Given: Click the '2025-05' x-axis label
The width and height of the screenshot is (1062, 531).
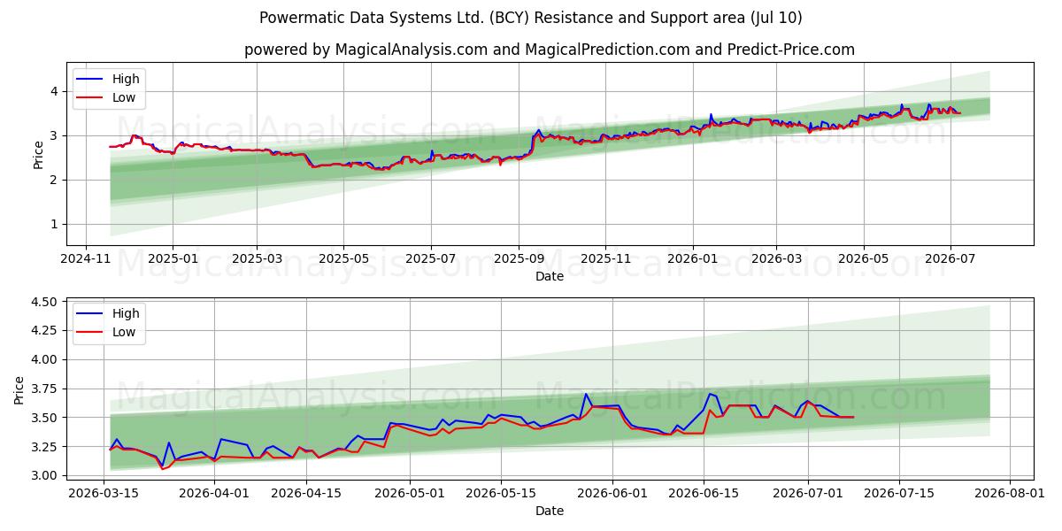Looking at the screenshot, I should [x=343, y=259].
